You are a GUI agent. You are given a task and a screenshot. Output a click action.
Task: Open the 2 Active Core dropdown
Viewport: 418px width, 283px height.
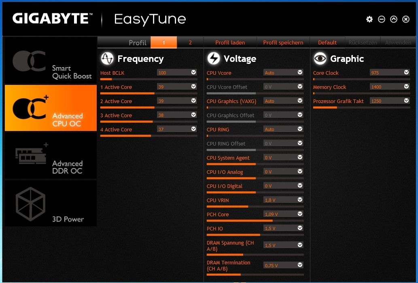click(x=193, y=100)
